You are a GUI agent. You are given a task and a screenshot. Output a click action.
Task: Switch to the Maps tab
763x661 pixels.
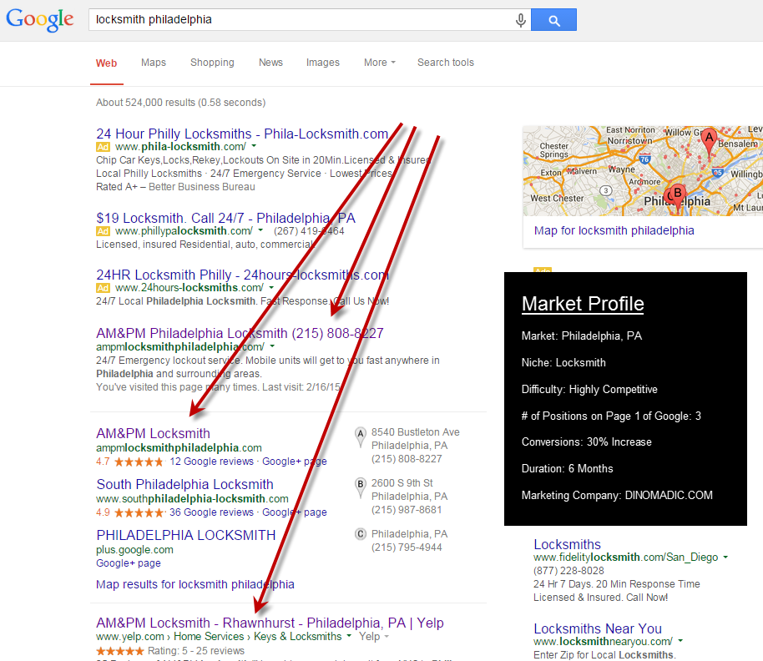coord(154,63)
